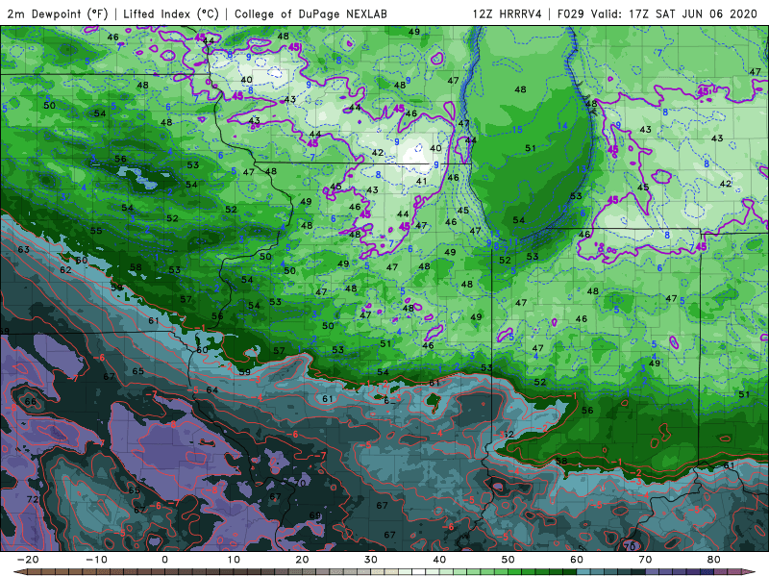Click the 72 dewpoint value on the map
The image size is (769, 577).
33,499
